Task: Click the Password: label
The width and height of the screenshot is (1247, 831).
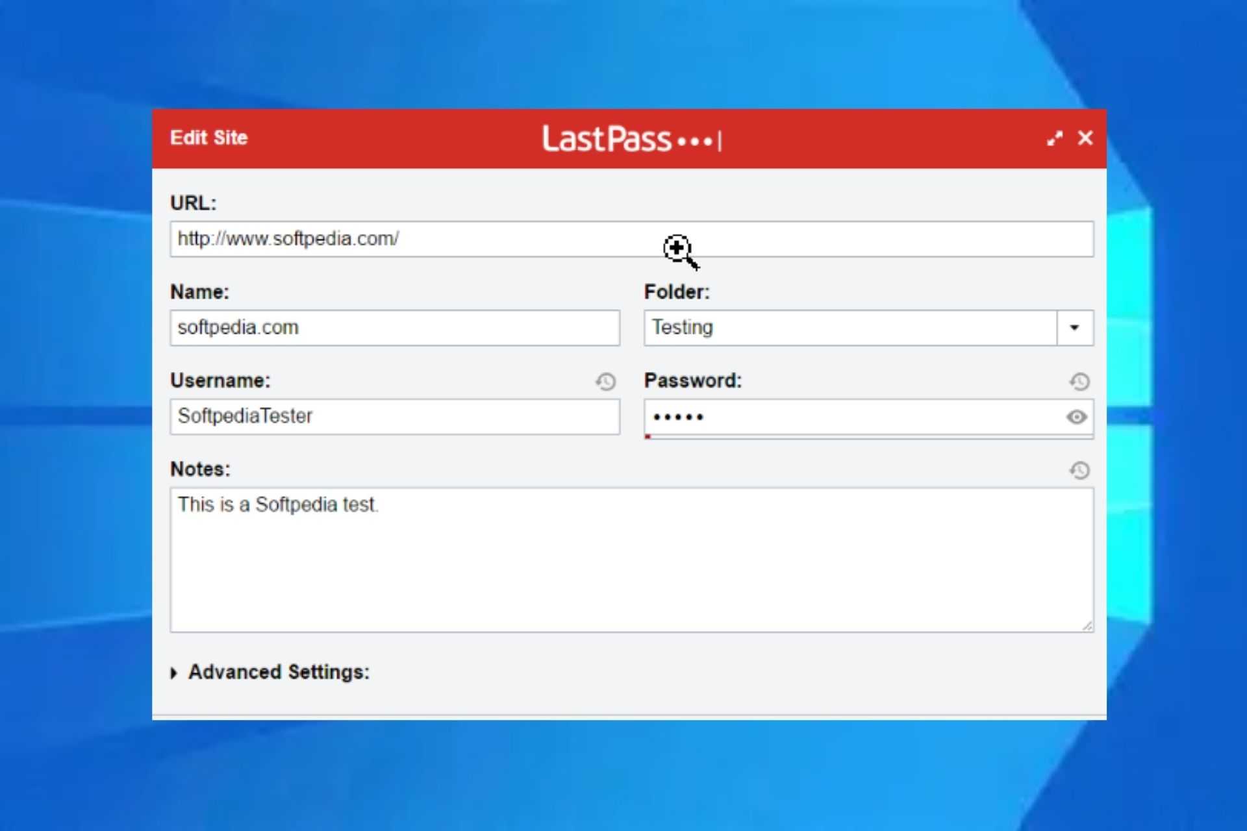Action: click(x=692, y=380)
